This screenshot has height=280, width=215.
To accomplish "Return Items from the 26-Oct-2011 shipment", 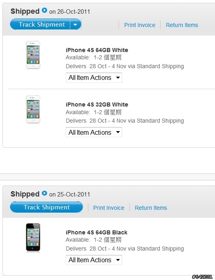I will tap(182, 25).
